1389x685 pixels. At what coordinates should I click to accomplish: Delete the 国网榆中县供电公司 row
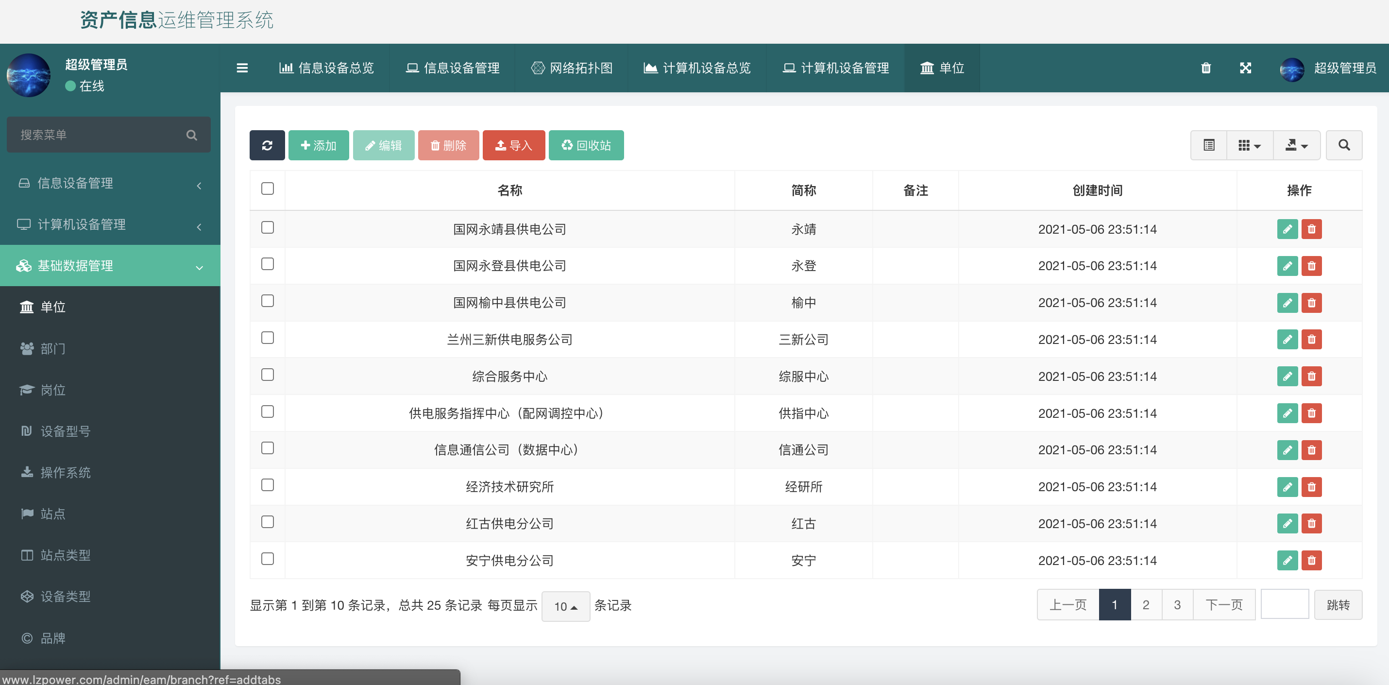[x=1311, y=303]
